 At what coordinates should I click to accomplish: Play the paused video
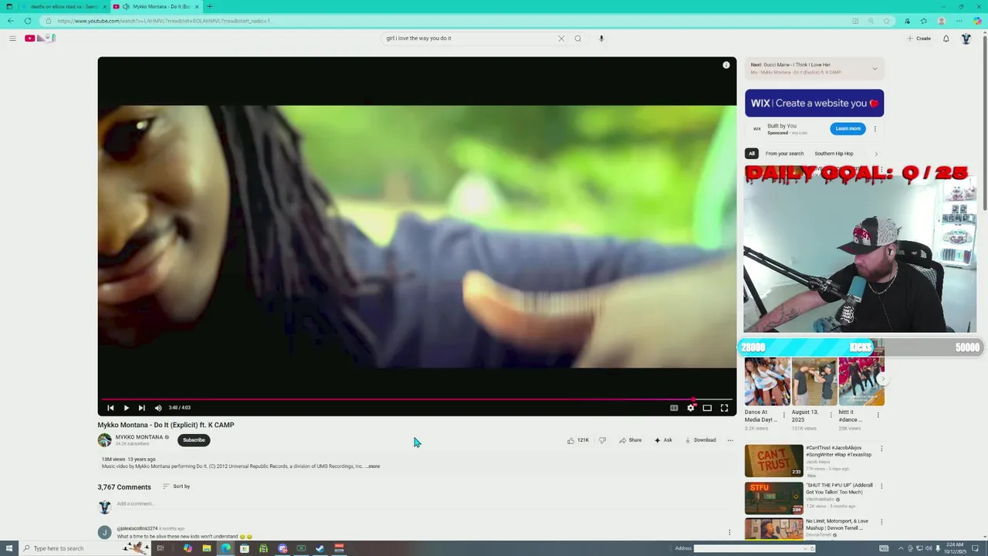click(126, 408)
